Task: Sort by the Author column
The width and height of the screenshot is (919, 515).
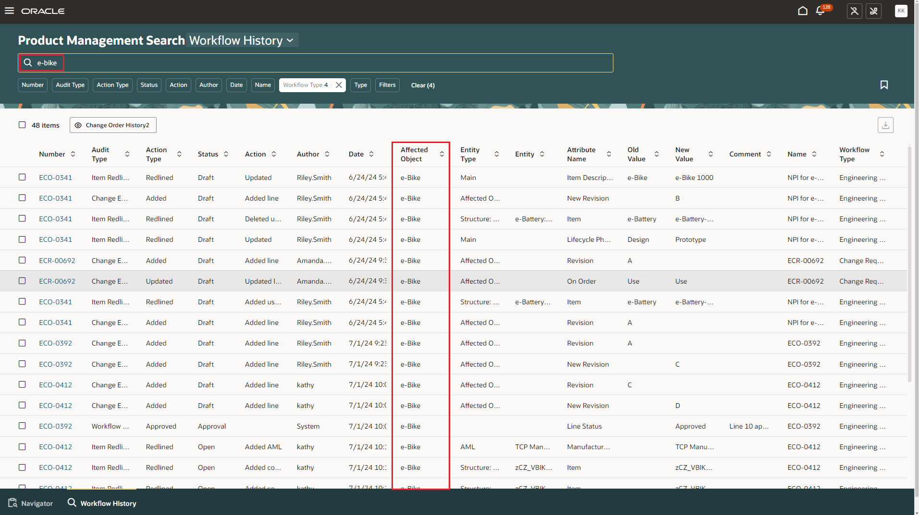Action: click(327, 154)
